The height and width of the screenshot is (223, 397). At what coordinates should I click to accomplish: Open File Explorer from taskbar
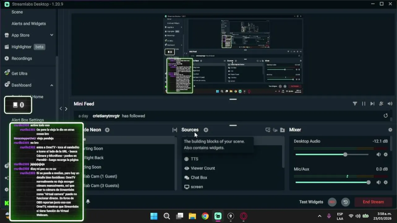click(192, 216)
